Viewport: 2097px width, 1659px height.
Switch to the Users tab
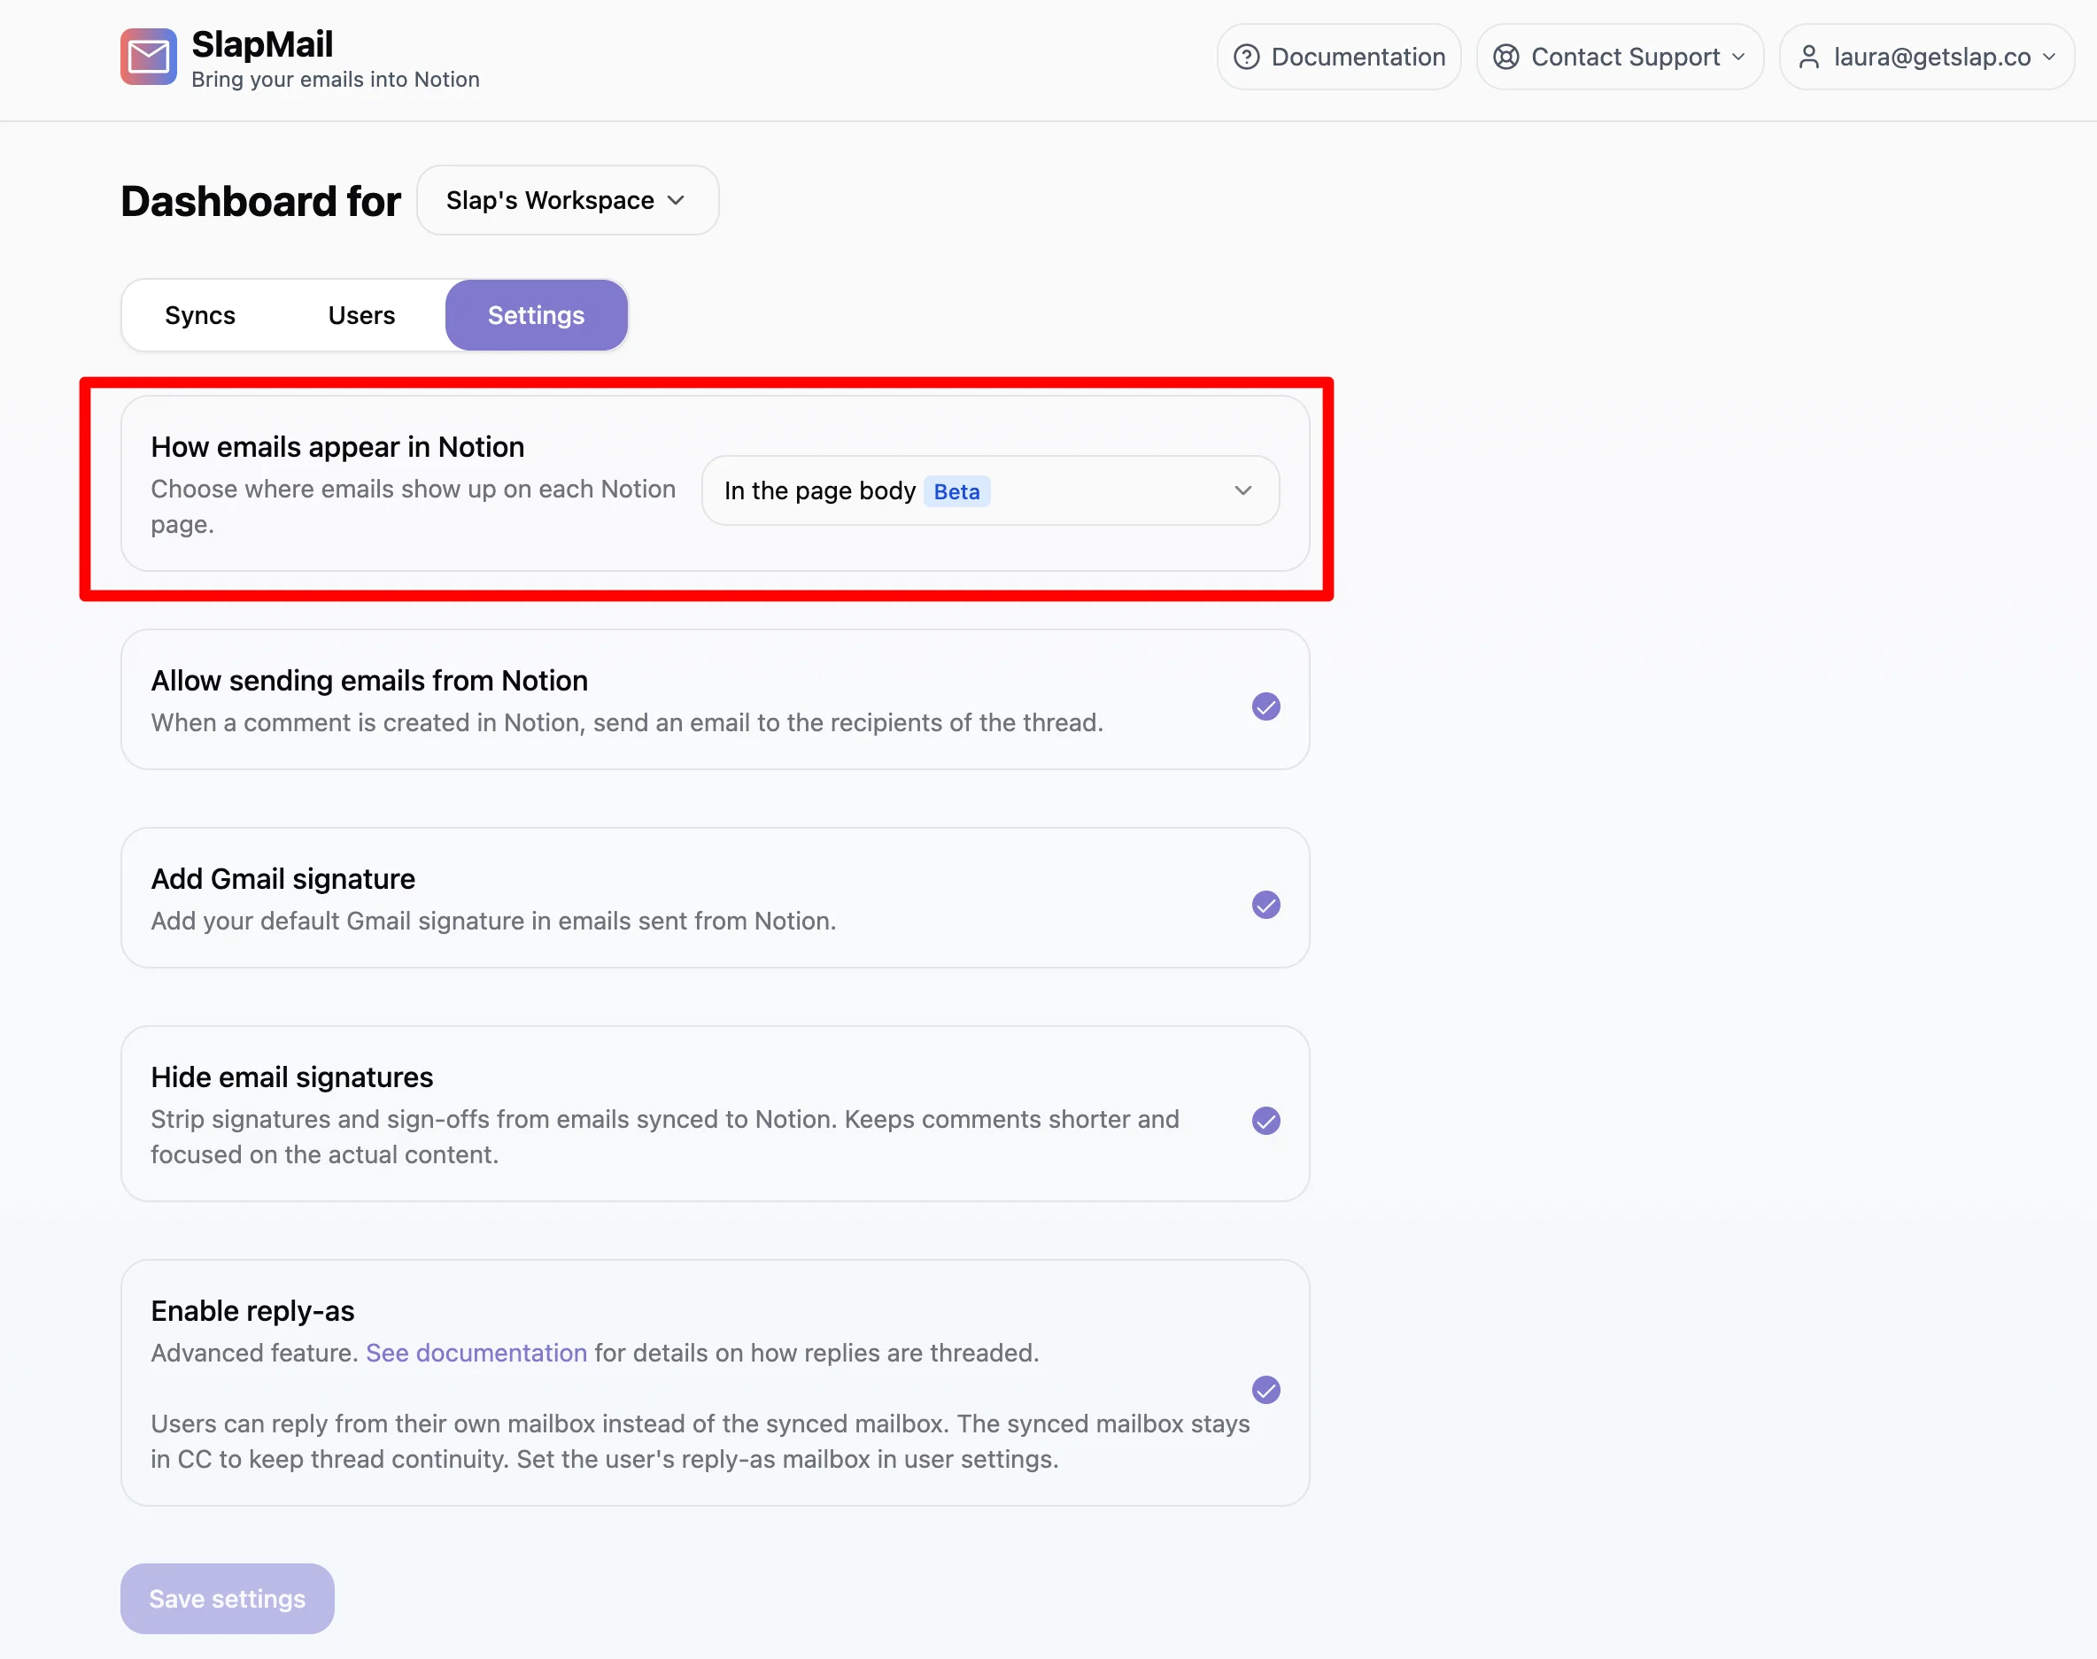(x=361, y=316)
